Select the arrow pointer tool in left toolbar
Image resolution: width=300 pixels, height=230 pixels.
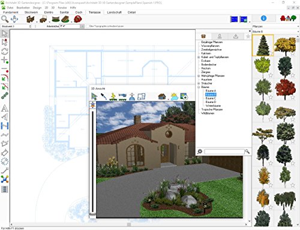[4, 34]
